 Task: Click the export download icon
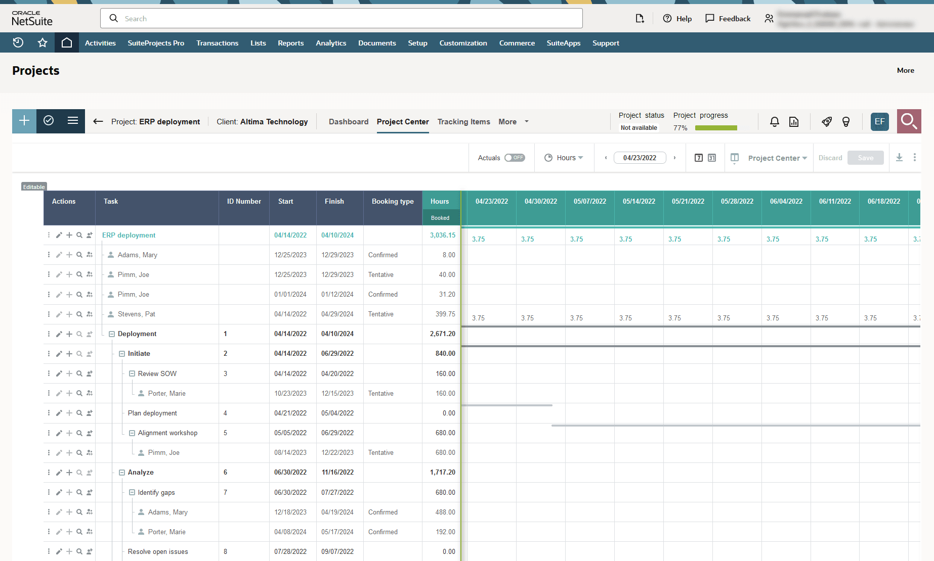(900, 157)
